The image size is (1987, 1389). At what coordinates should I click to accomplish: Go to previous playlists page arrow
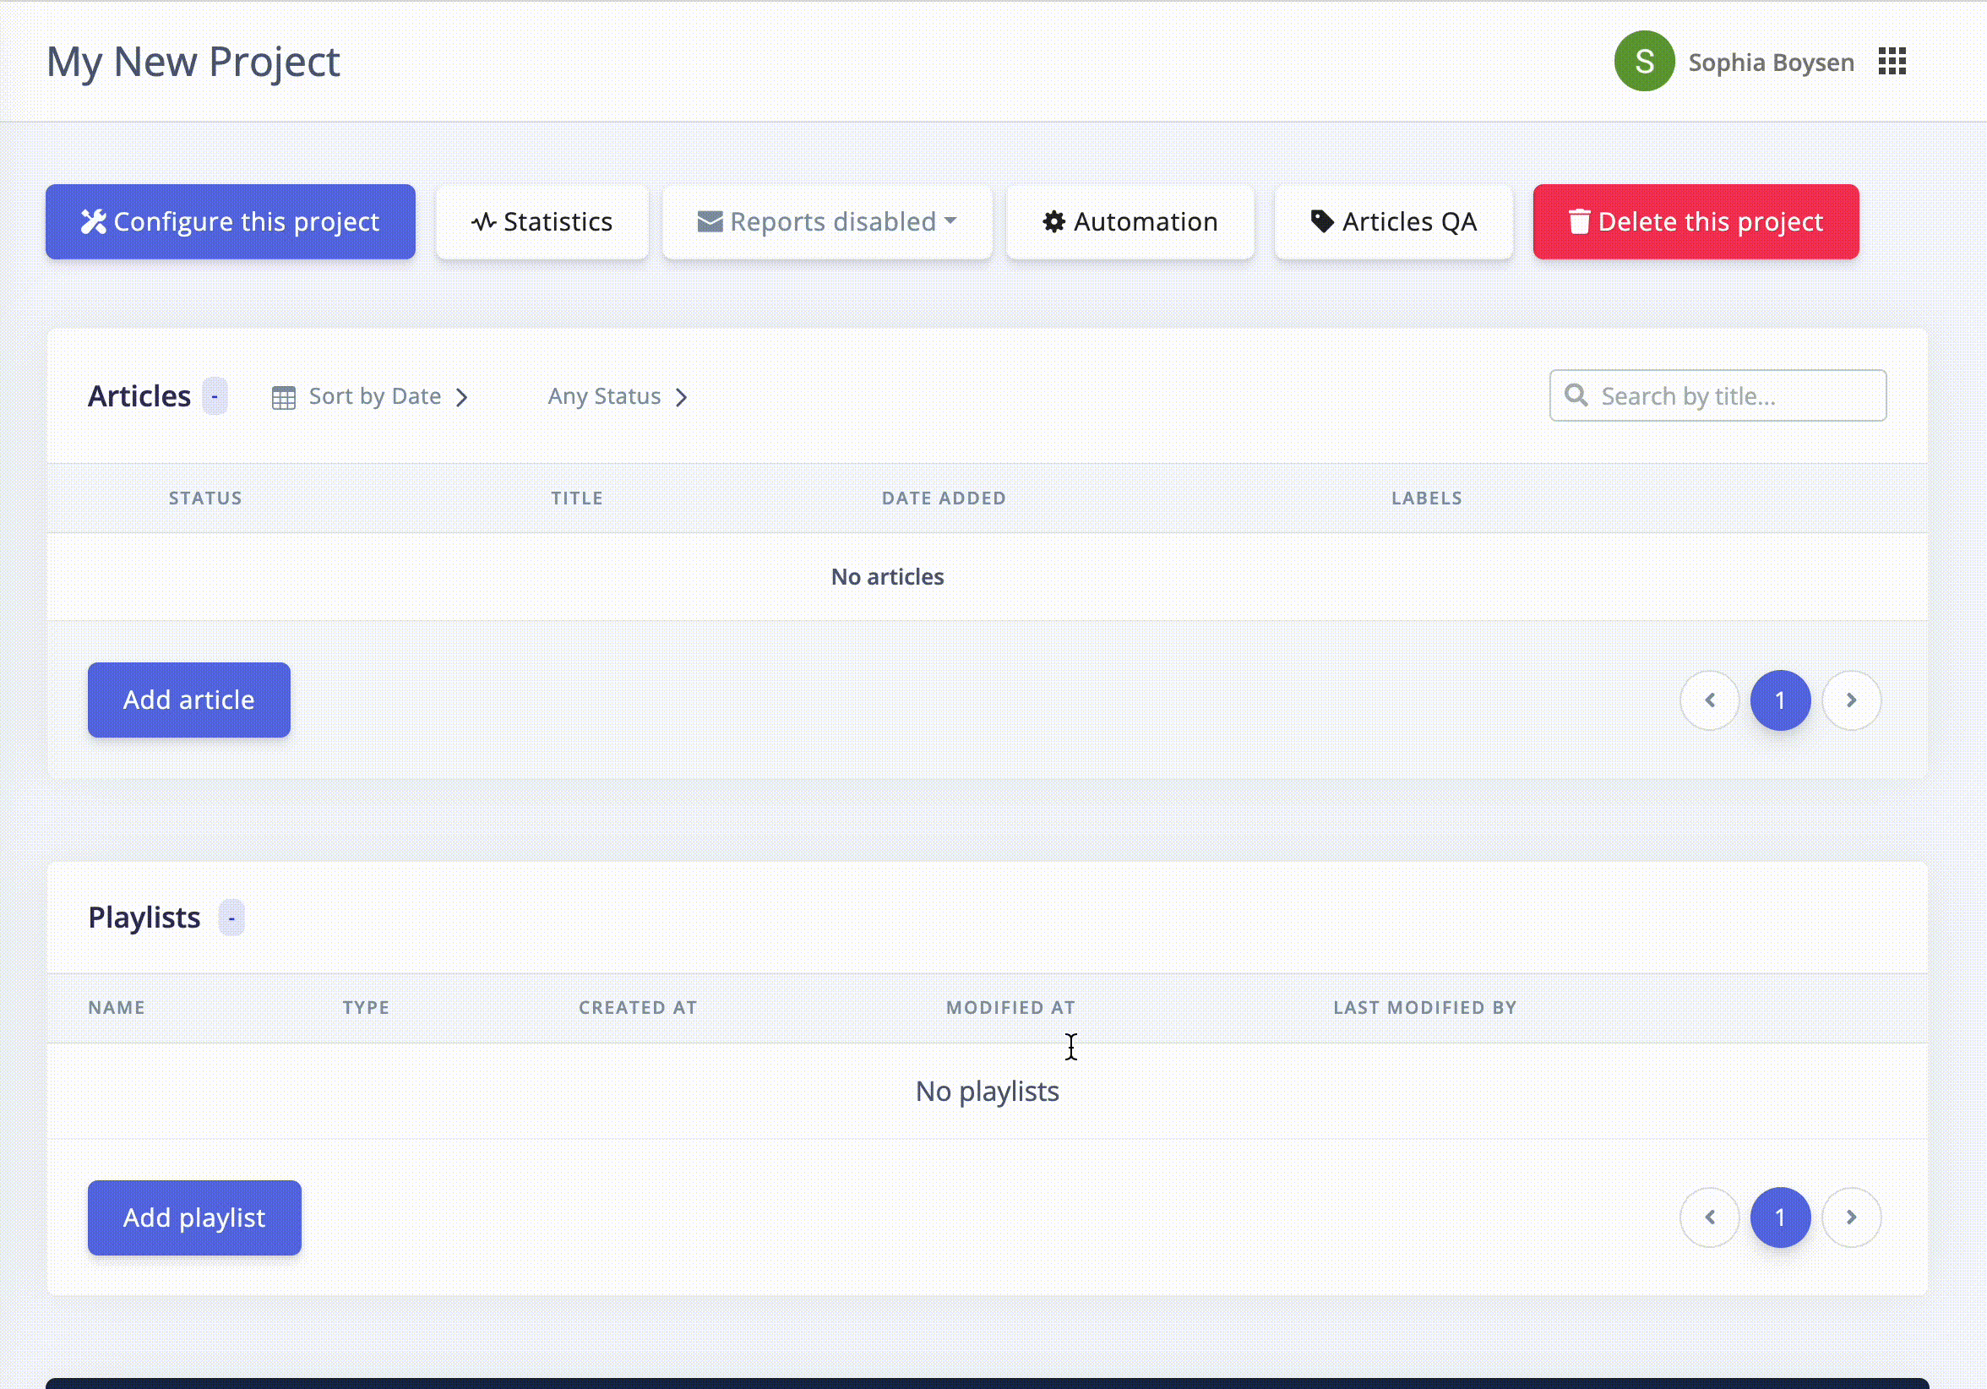[1709, 1217]
